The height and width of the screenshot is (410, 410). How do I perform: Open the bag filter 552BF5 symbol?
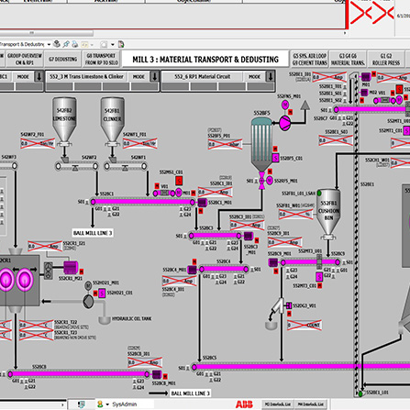(x=261, y=144)
